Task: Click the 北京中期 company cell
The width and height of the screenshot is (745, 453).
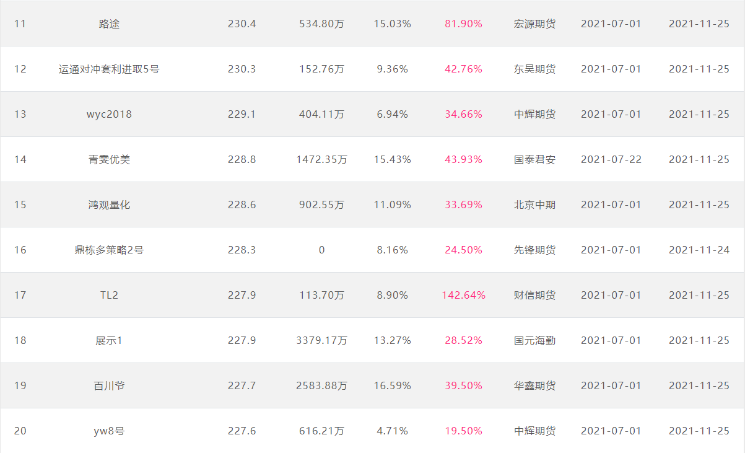Action: (534, 205)
